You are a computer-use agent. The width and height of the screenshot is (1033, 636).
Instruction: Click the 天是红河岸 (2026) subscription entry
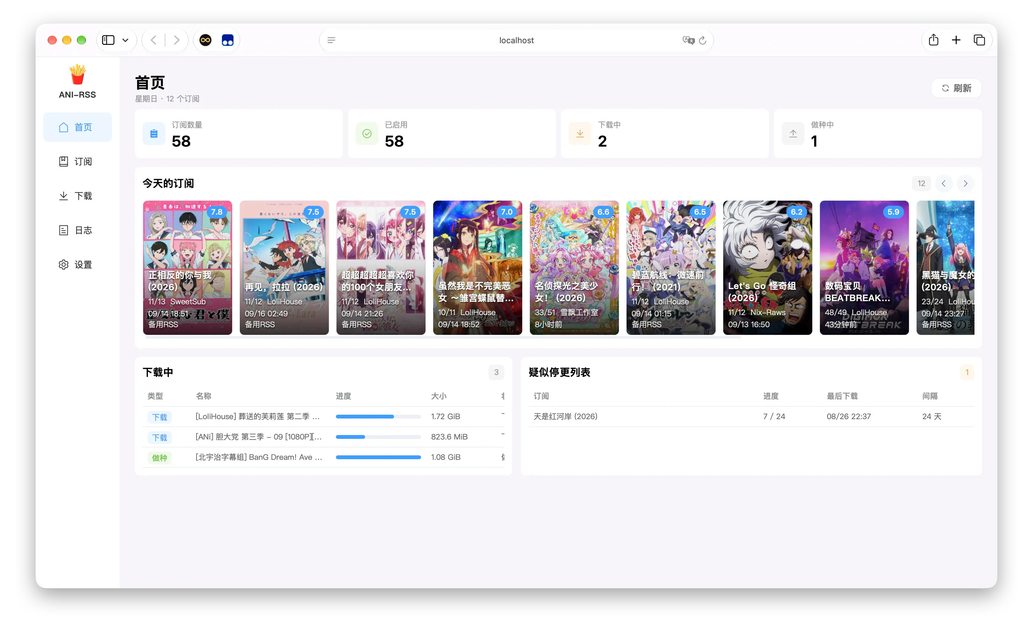click(565, 417)
